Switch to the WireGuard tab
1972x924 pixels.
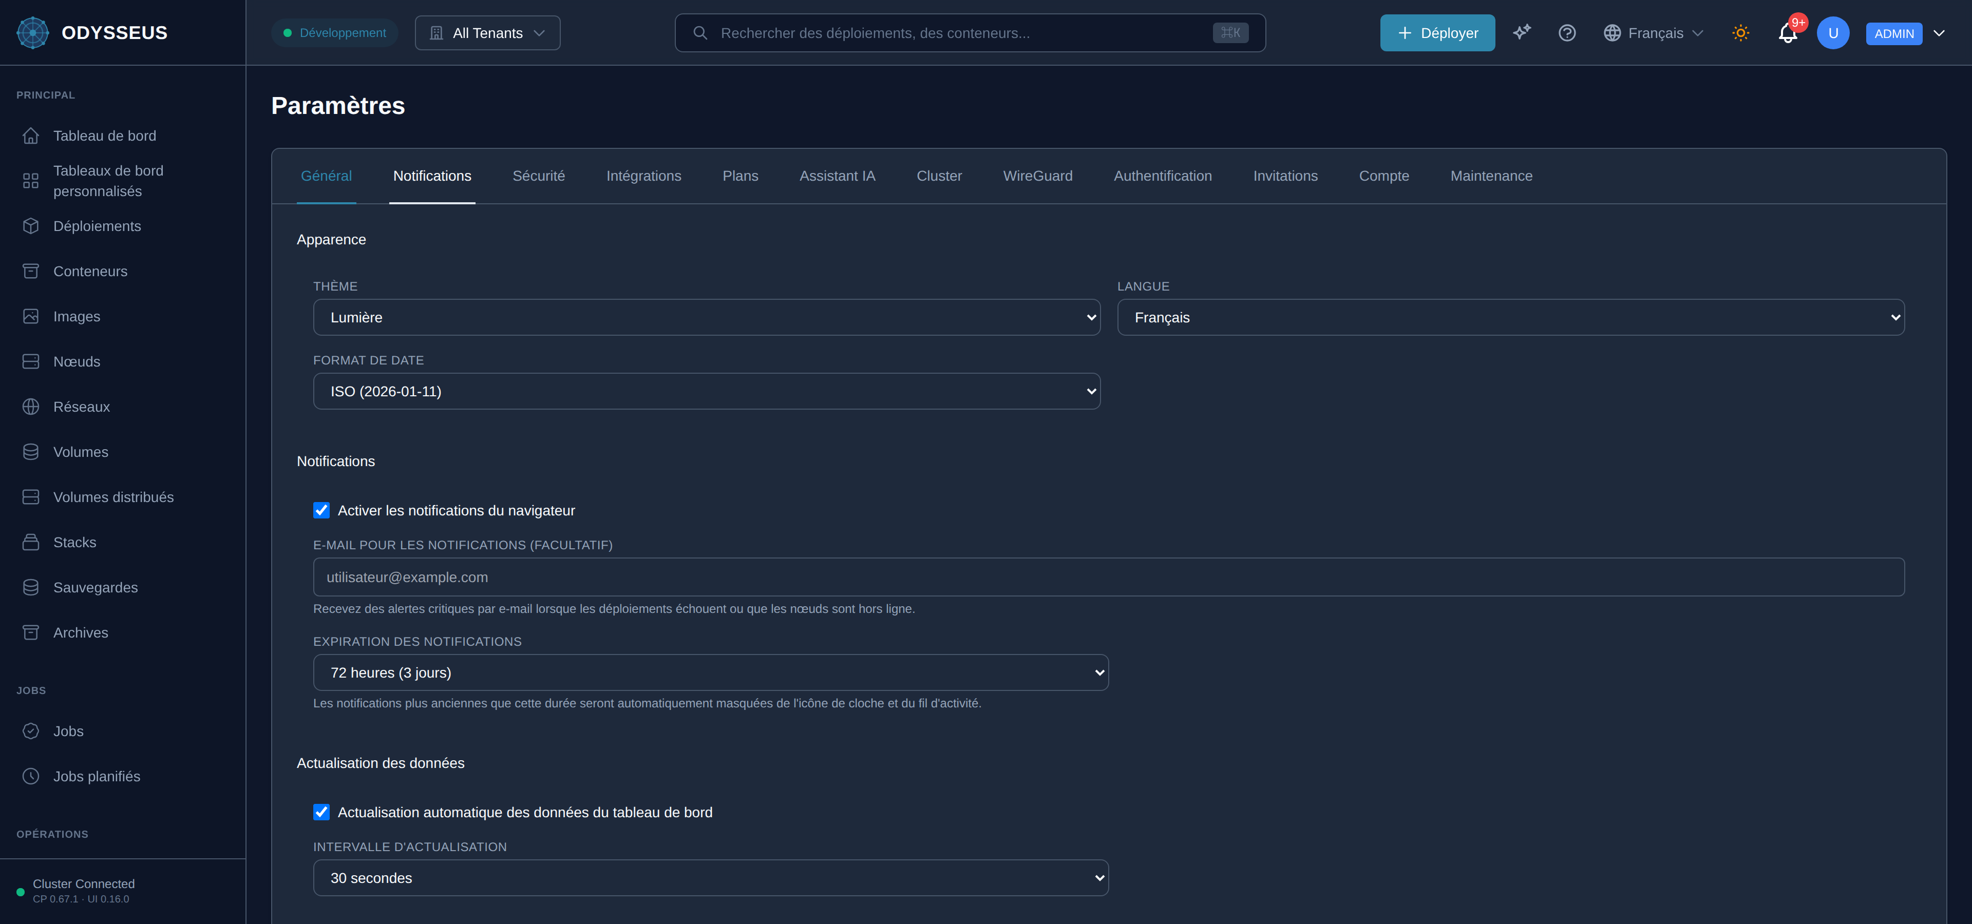1037,176
